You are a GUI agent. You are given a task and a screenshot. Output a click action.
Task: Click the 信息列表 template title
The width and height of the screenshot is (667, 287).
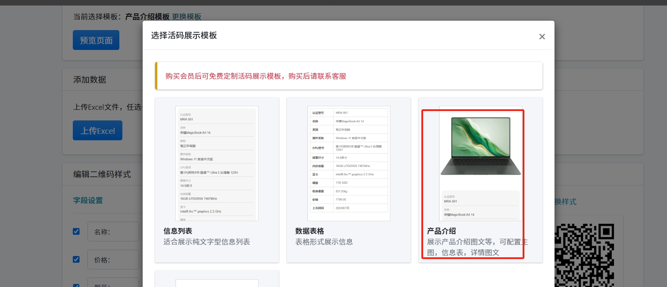tap(178, 231)
